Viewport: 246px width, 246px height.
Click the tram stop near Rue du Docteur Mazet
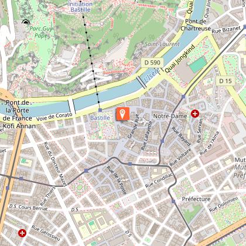86,171
